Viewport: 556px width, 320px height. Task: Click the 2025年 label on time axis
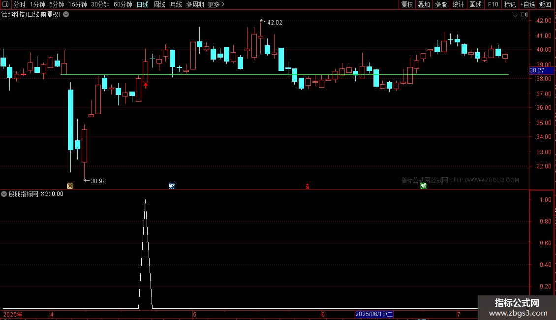(x=13, y=315)
